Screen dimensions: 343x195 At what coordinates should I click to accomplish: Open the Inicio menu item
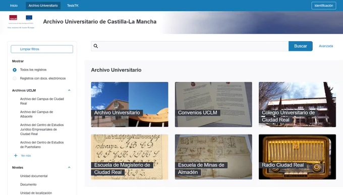tap(14, 6)
